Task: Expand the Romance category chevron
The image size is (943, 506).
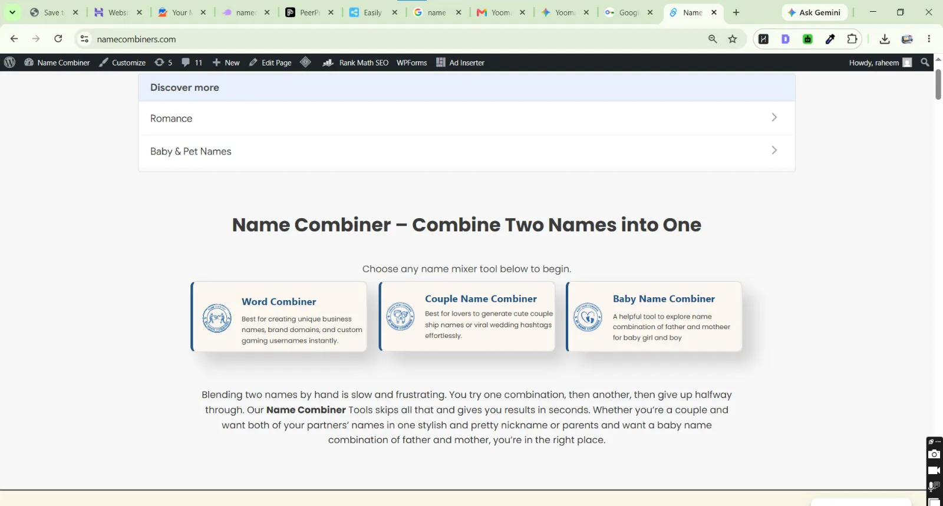Action: (x=774, y=117)
